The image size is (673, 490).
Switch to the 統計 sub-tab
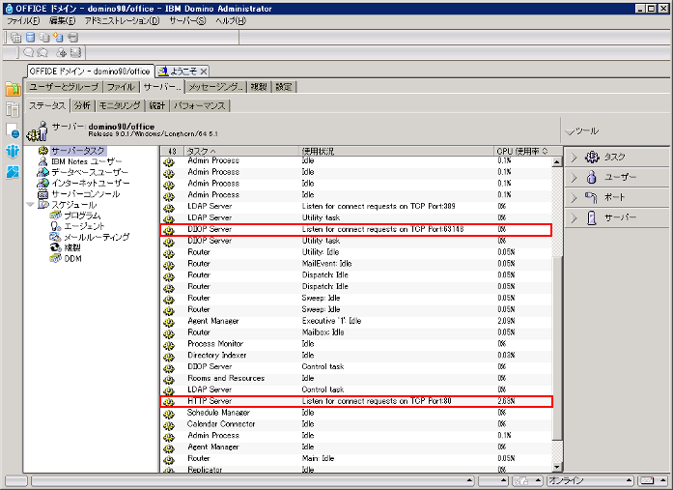[x=157, y=105]
